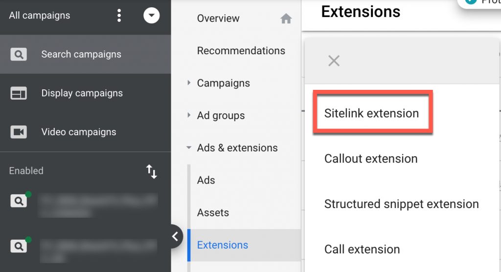Open the Recommendations page
The width and height of the screenshot is (501, 272).
point(241,51)
